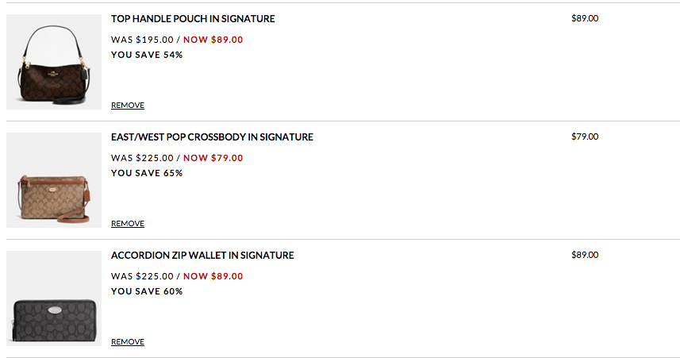The width and height of the screenshot is (680, 358).
Task: Click the Top Handle Pouch right-side $89.00 total
Action: [x=585, y=18]
